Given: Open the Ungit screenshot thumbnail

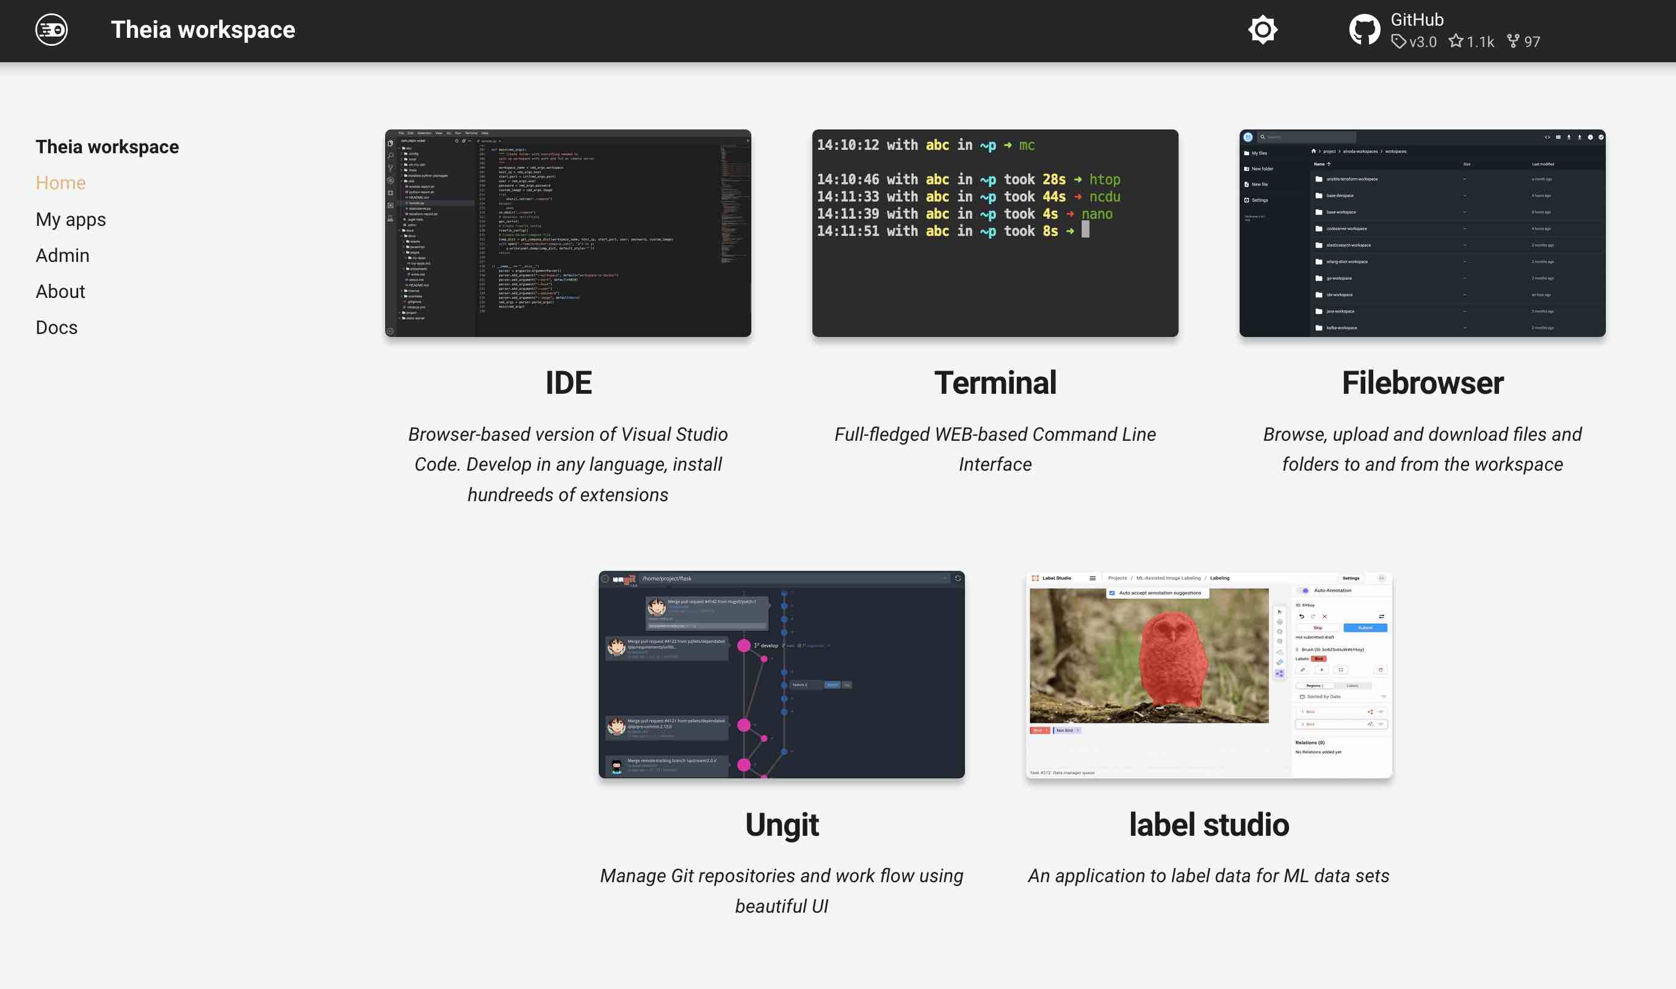Looking at the screenshot, I should 781,675.
